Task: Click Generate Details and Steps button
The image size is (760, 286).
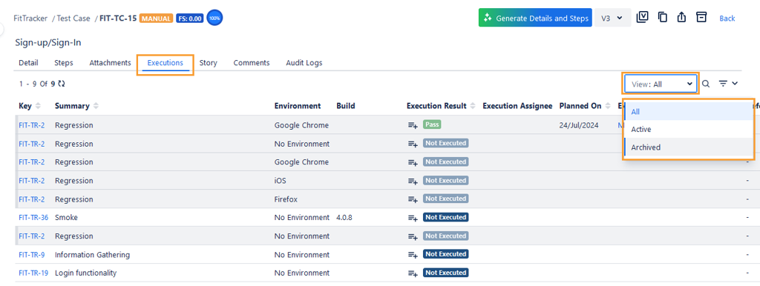Action: tap(535, 18)
